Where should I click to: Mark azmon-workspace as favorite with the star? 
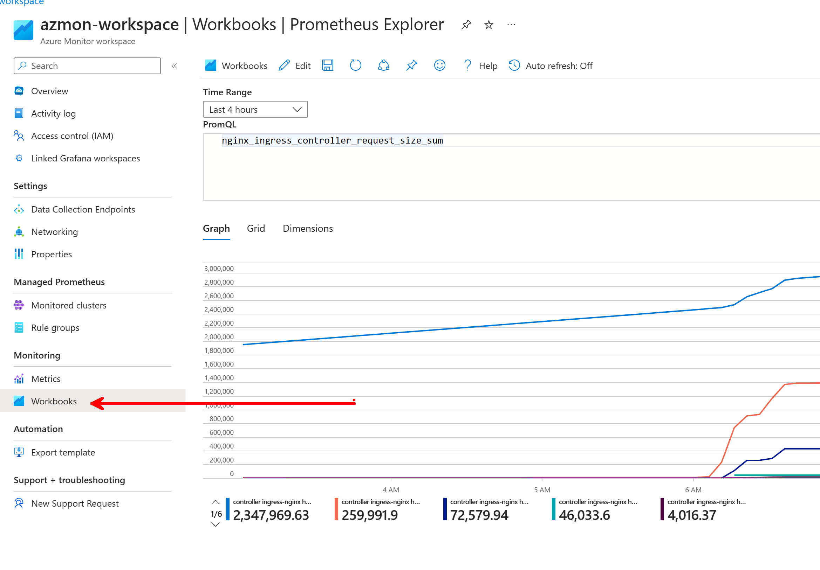pos(488,24)
